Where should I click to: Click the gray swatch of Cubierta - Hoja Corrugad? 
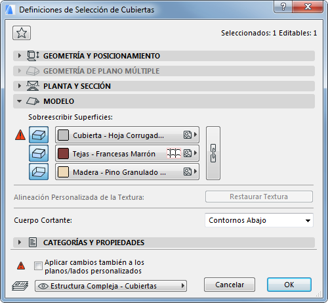[63, 135]
